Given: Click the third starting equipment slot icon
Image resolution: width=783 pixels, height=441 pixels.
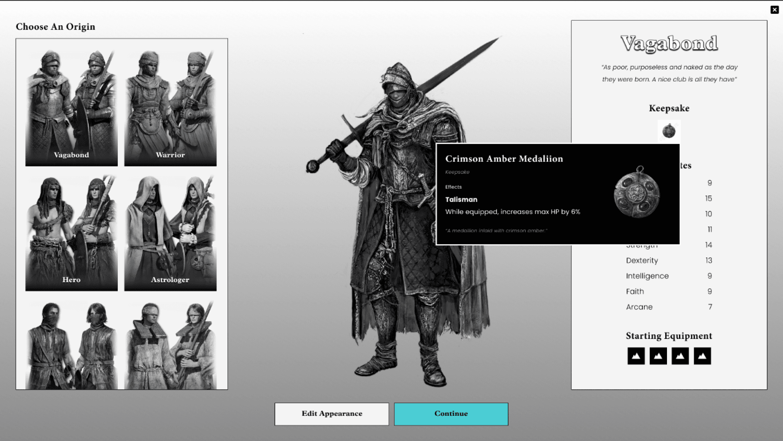Looking at the screenshot, I should pos(680,356).
